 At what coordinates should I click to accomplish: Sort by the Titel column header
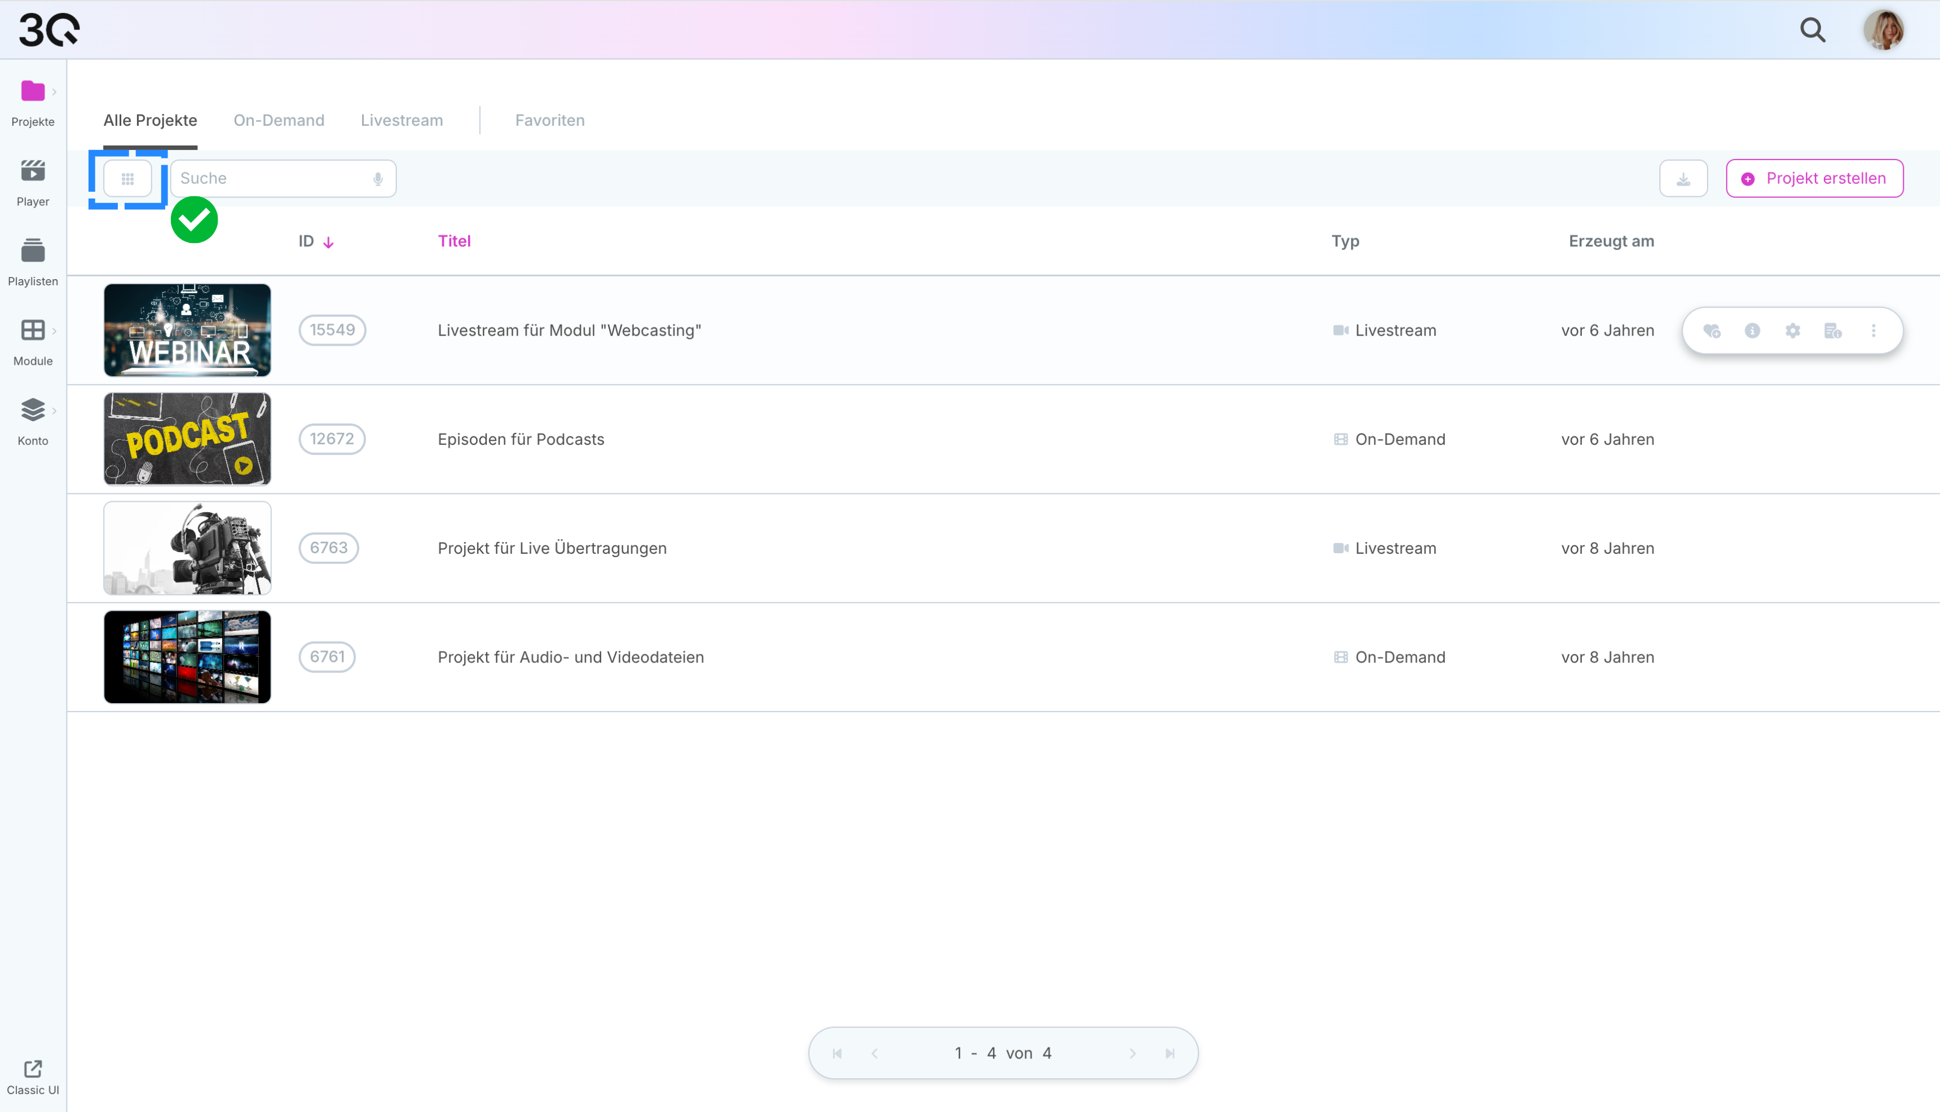point(453,241)
